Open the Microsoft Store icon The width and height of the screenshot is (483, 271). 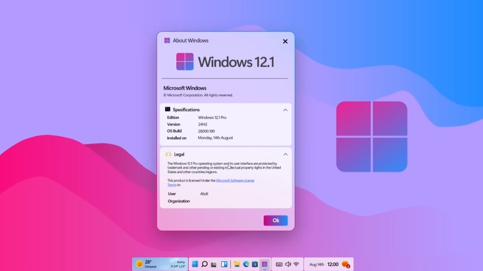[255, 264]
